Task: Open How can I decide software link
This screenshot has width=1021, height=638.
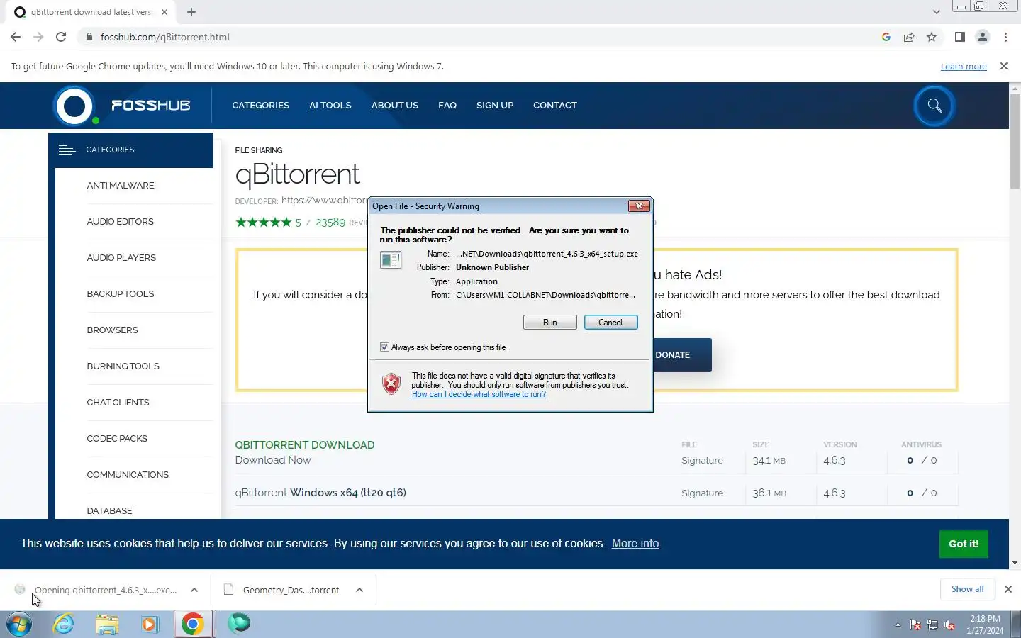Action: (x=479, y=394)
